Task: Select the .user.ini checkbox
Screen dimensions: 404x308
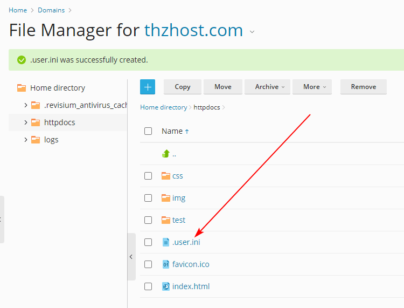Action: point(148,242)
